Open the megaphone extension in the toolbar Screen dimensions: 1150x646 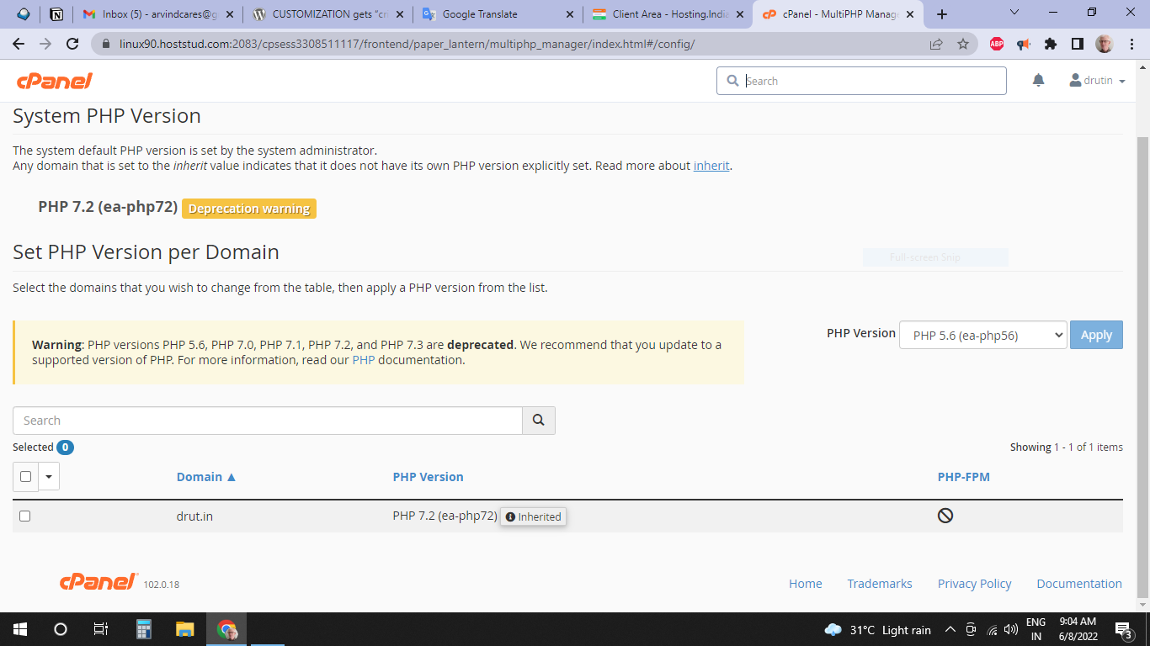pyautogui.click(x=1024, y=44)
